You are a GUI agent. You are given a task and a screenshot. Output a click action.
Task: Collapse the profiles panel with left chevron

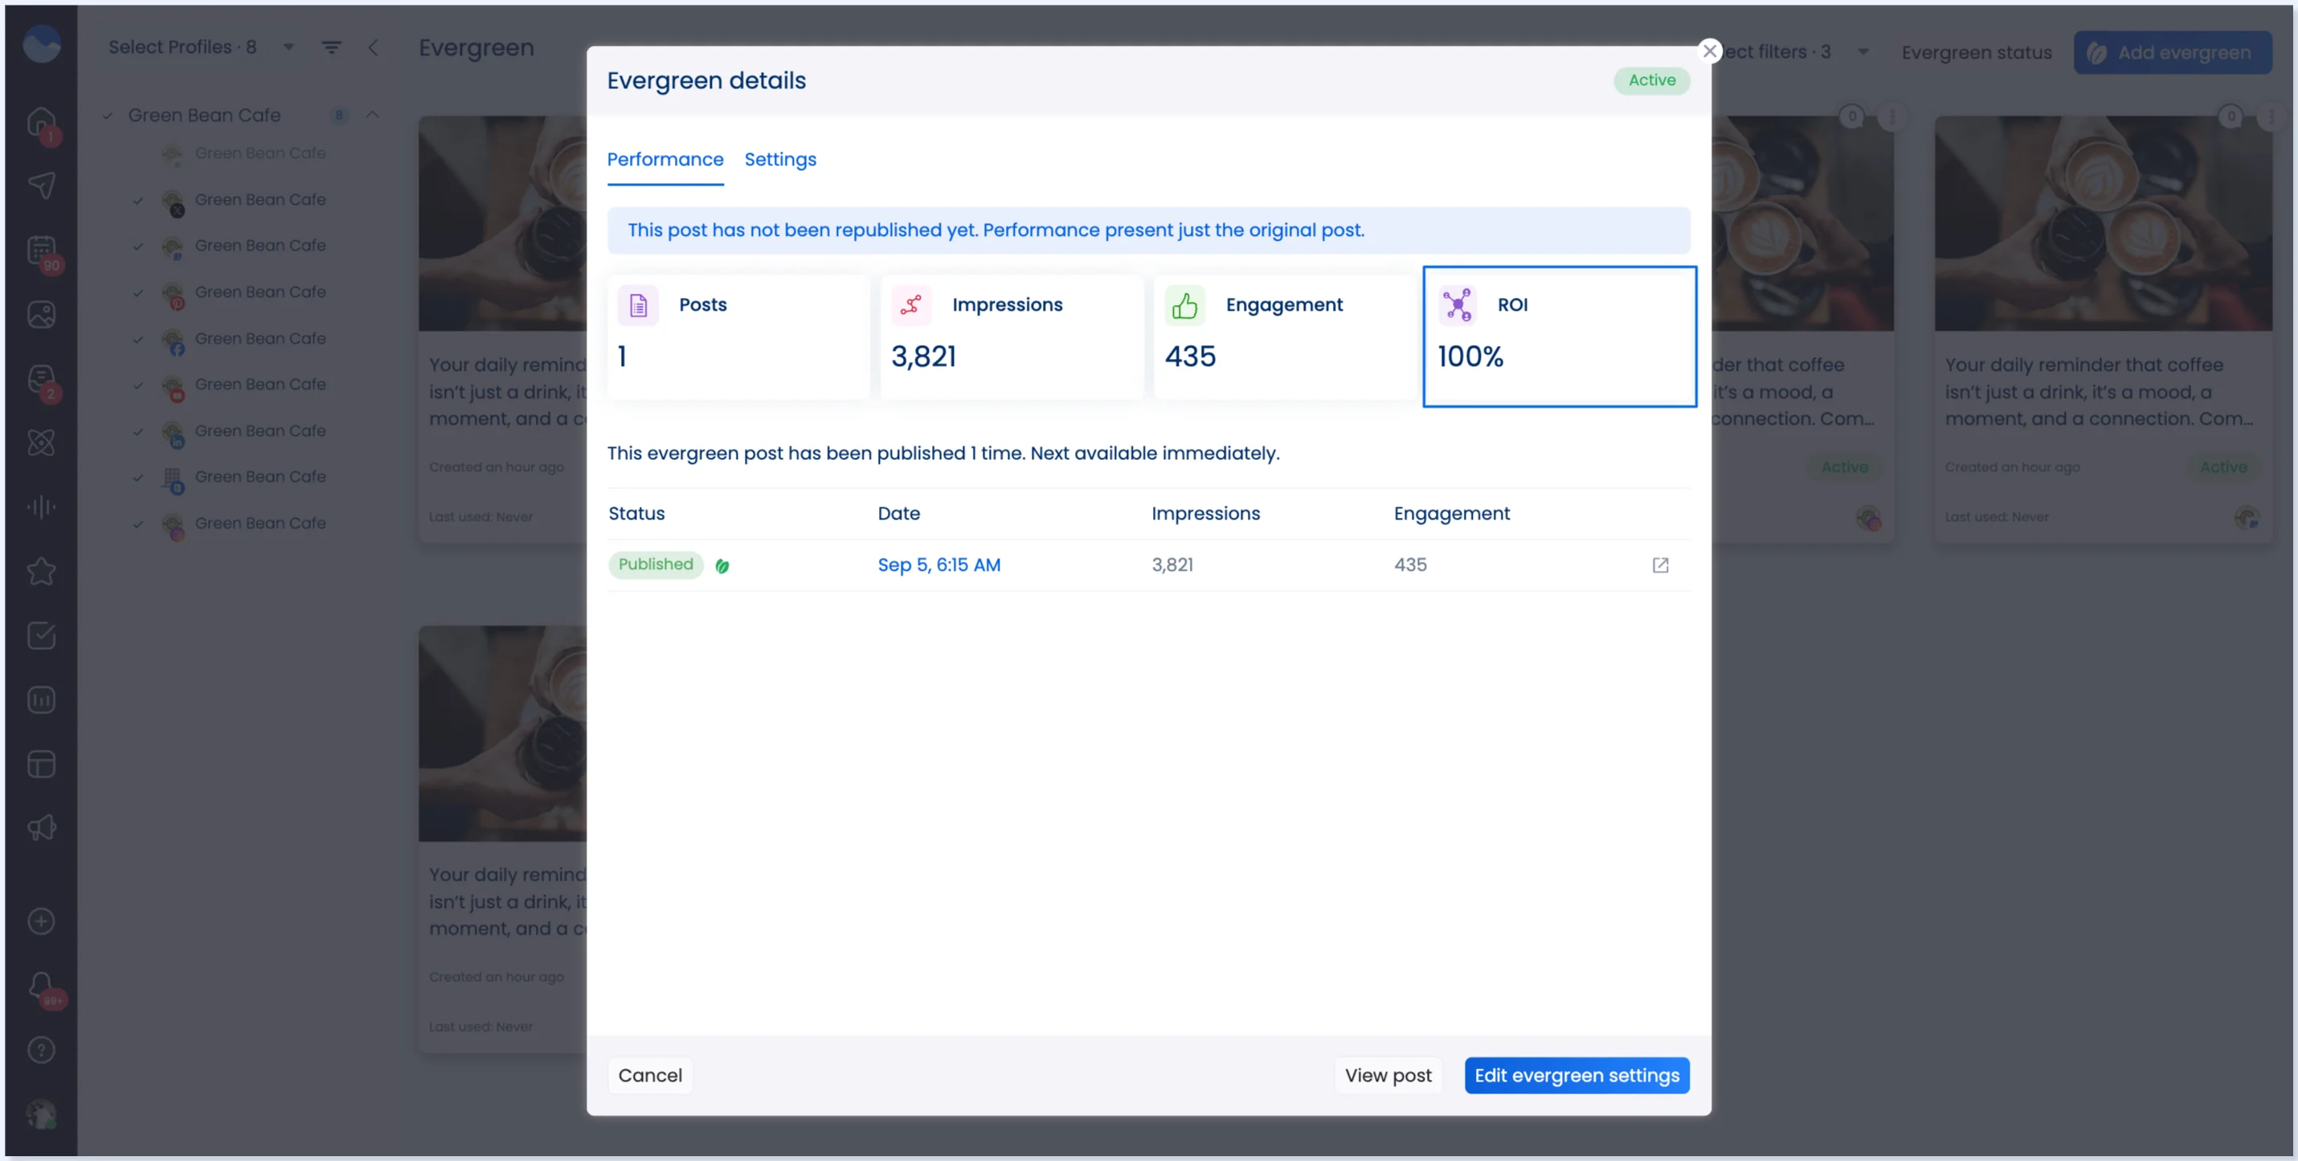click(x=373, y=47)
